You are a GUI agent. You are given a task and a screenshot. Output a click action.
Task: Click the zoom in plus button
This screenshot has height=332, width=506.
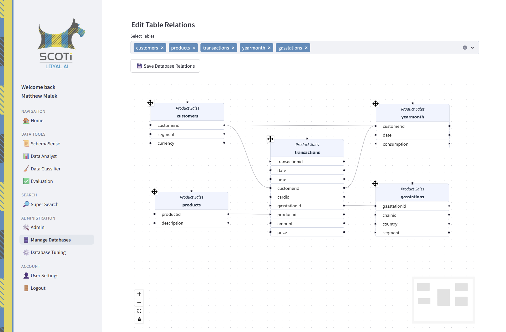point(139,294)
